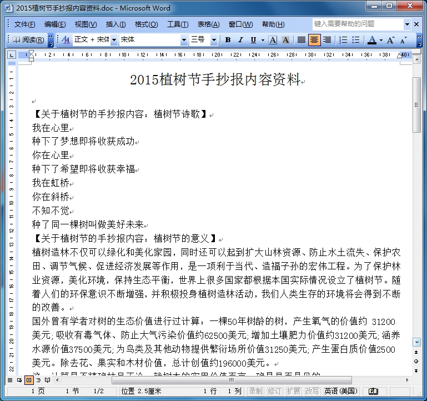Open the 帮助(H) menu
This screenshot has height=401, width=427.
click(273, 24)
